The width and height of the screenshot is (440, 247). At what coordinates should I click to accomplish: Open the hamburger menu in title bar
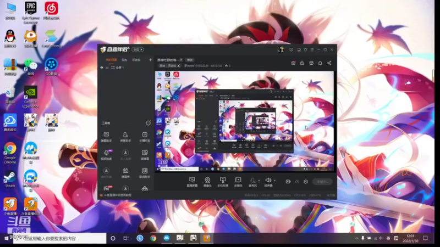coord(312,49)
